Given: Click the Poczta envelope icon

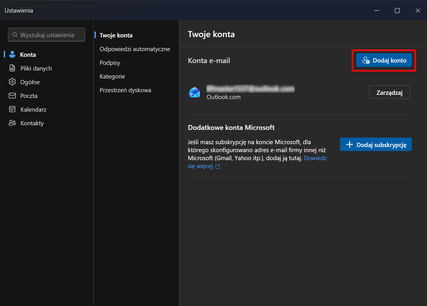Looking at the screenshot, I should click(12, 96).
